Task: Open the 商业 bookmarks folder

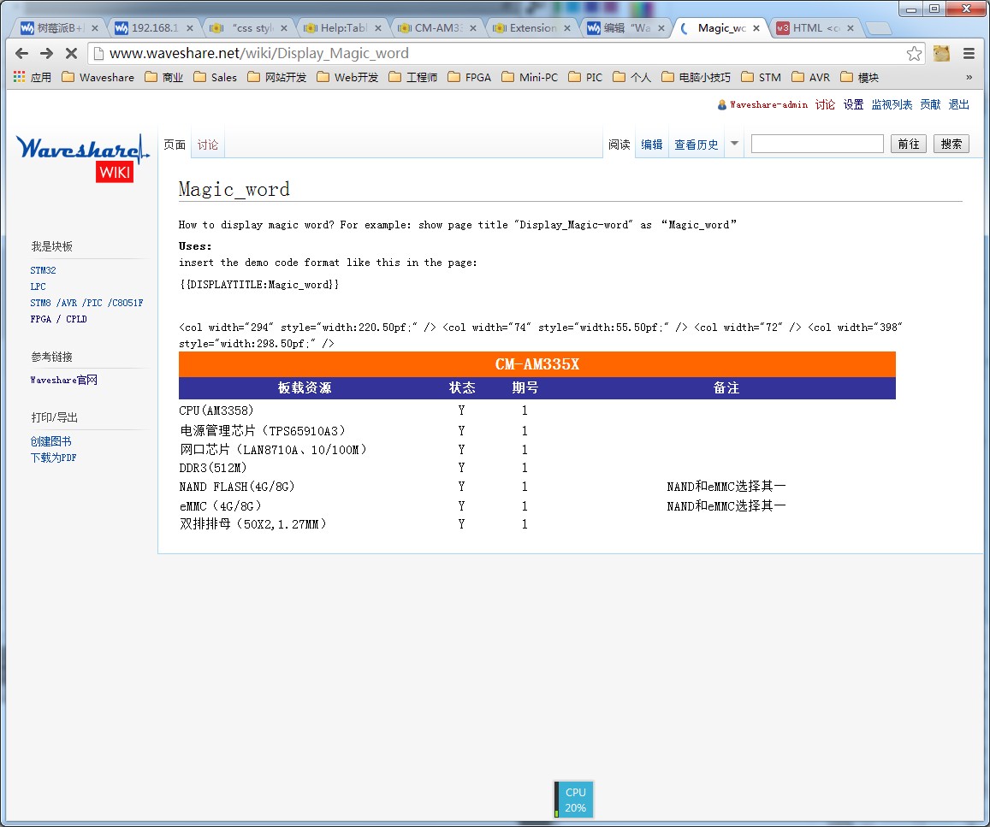Action: (164, 77)
